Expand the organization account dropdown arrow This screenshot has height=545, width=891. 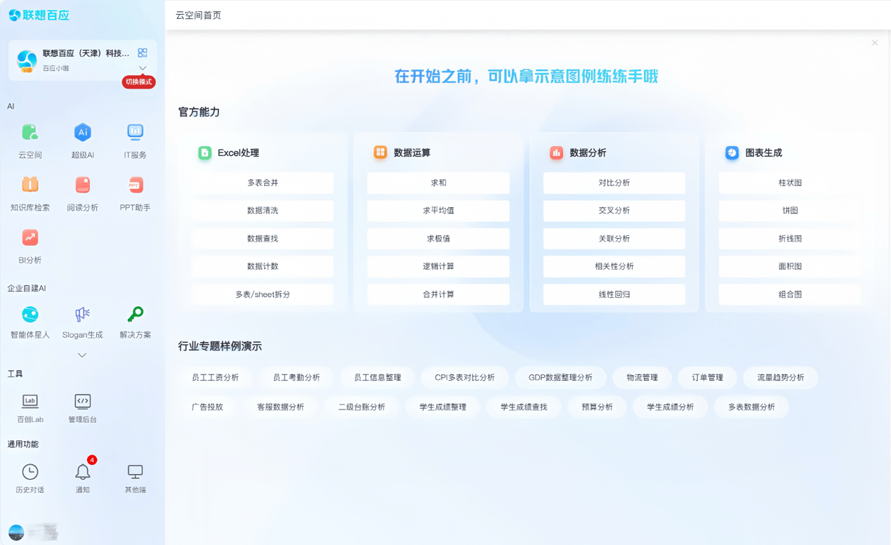tap(143, 68)
